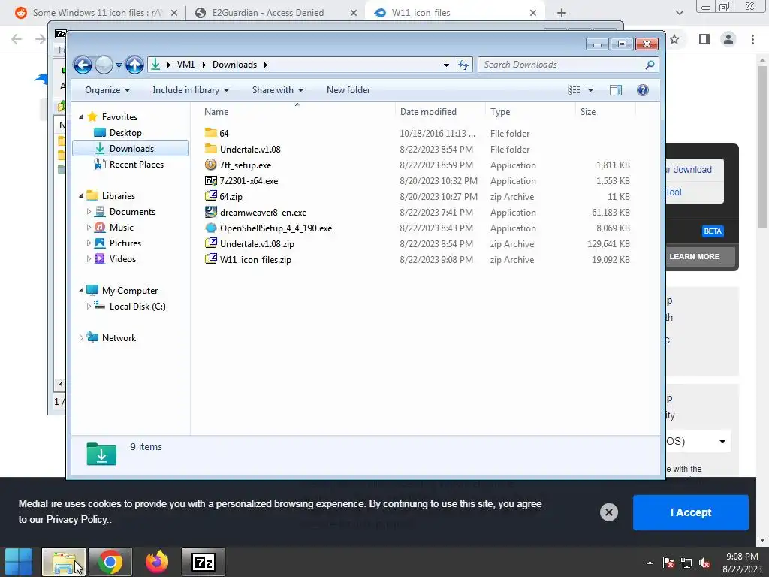769x577 pixels.
Task: Open the Chrome profile avatar
Action: pos(728,39)
